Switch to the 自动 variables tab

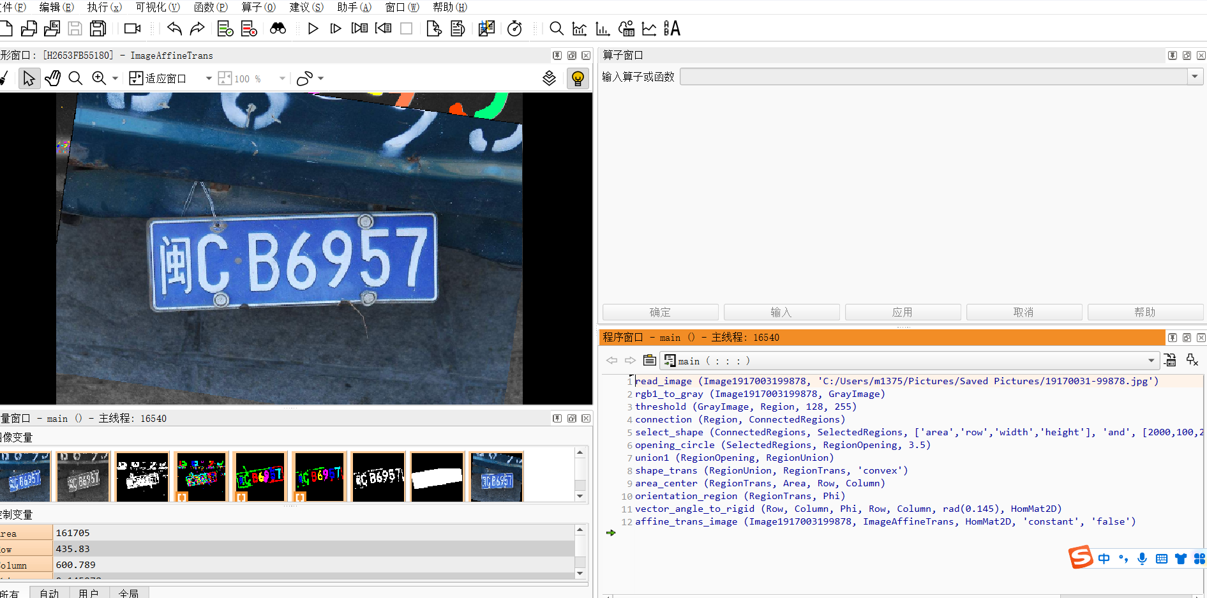(x=49, y=593)
